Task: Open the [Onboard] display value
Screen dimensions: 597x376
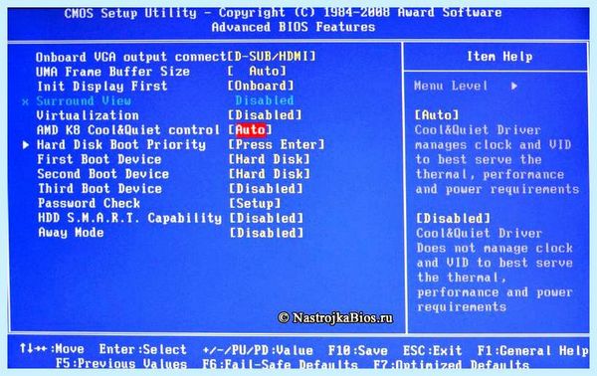Action: (x=261, y=86)
